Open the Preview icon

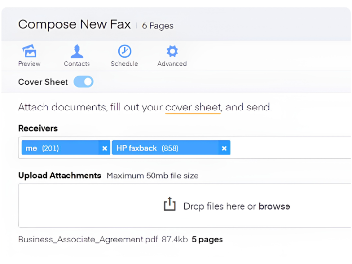(x=29, y=51)
